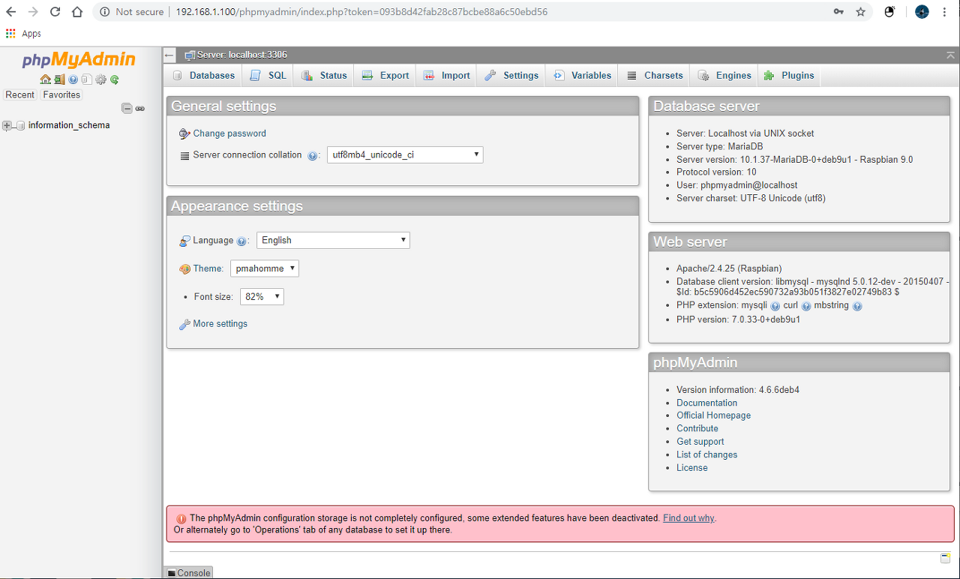Click the phpMyAdmin logo
This screenshot has height=579, width=960.
(79, 60)
